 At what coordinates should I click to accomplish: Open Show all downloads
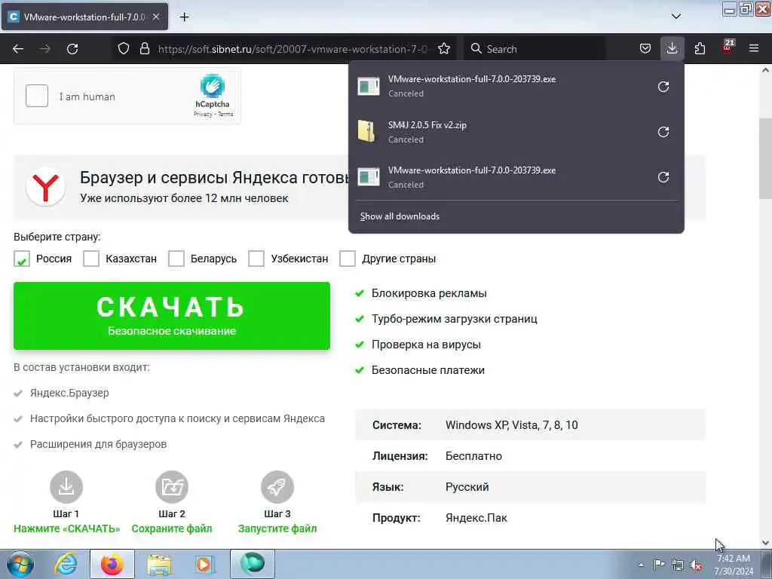(x=400, y=216)
